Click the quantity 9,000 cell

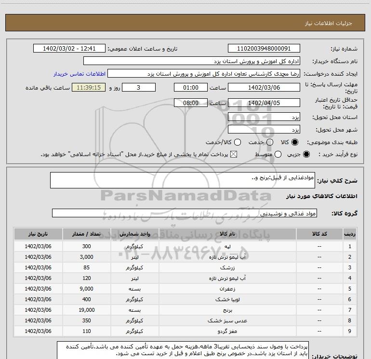(86, 289)
